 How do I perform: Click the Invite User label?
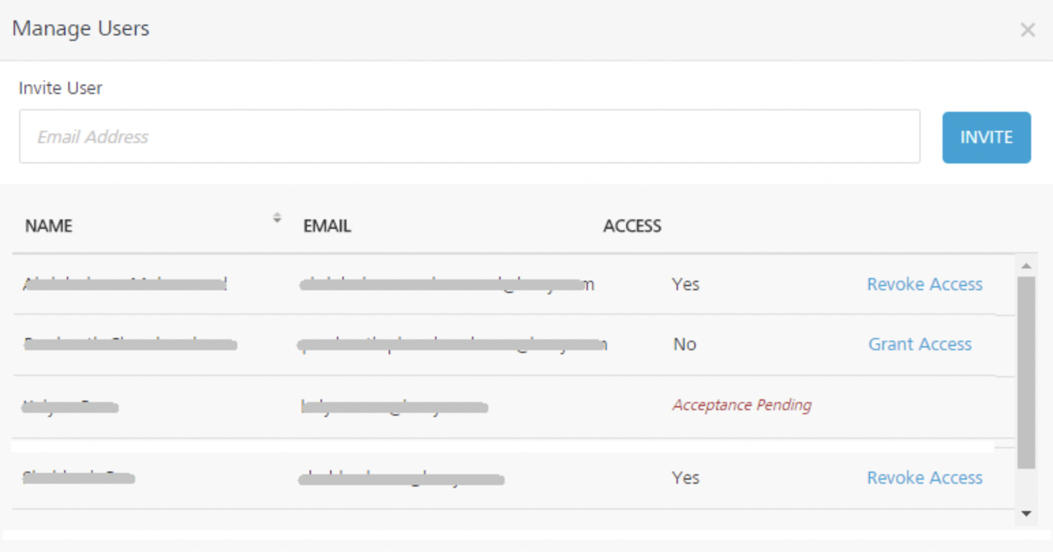tap(61, 88)
